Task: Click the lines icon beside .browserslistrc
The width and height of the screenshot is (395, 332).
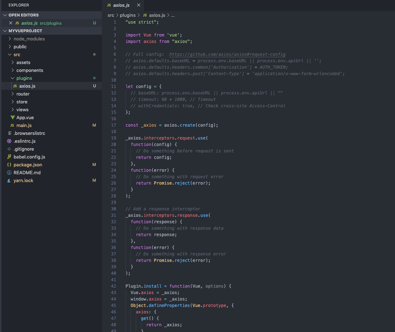Action: (x=10, y=133)
